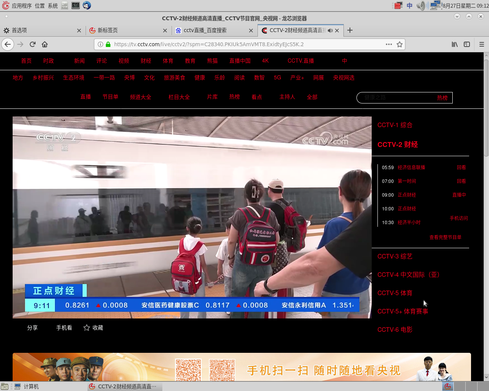
Task: Launch browser globe icon in top panel
Action: click(x=87, y=5)
